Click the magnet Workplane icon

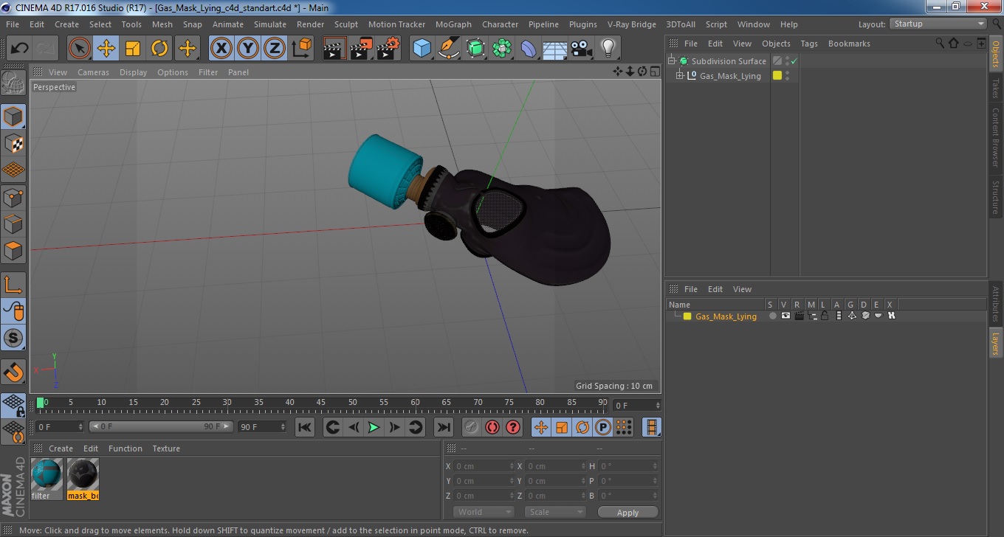pos(13,372)
